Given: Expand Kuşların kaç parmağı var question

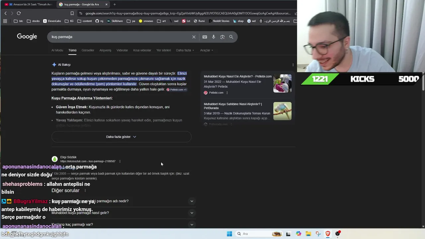Looking at the screenshot, I should click(x=123, y=224).
